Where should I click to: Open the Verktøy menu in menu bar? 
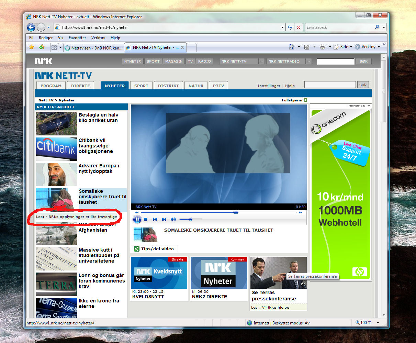(x=98, y=38)
